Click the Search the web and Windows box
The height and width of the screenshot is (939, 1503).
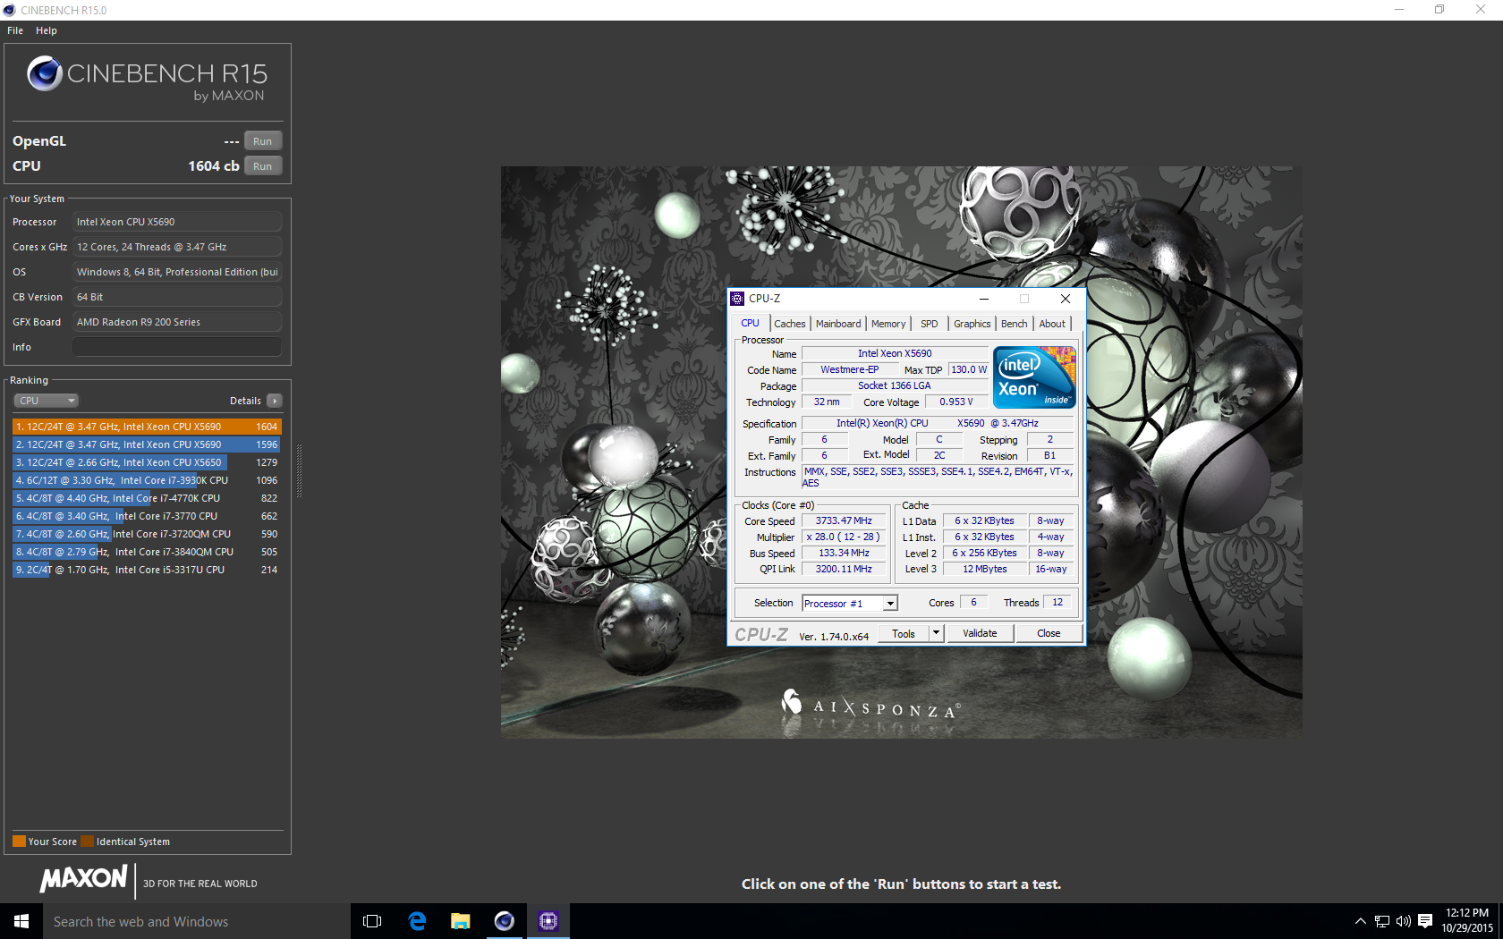click(197, 921)
